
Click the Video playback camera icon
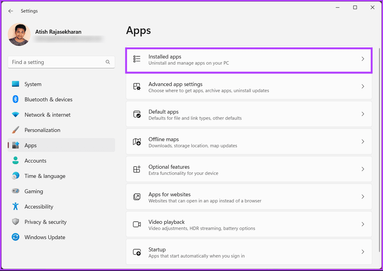point(137,224)
